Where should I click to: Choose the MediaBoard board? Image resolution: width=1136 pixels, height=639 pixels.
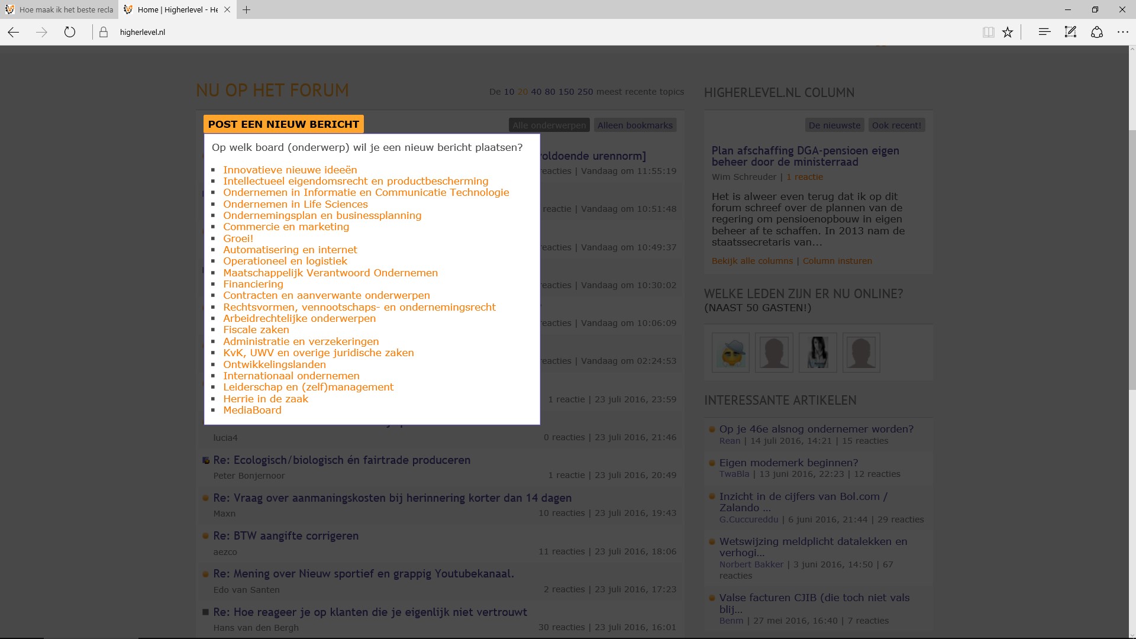tap(252, 410)
